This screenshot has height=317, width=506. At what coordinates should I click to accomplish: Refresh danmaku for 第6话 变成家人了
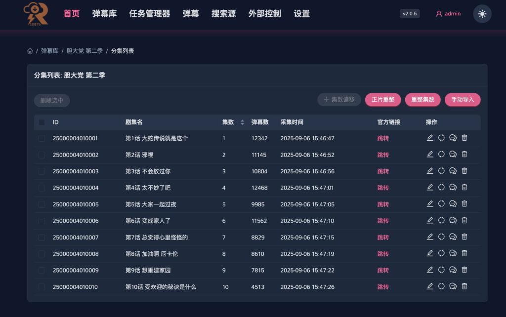441,221
